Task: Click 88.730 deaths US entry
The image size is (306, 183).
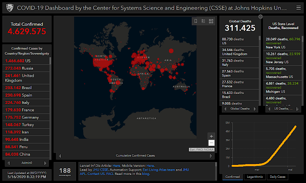Action: pos(239,41)
